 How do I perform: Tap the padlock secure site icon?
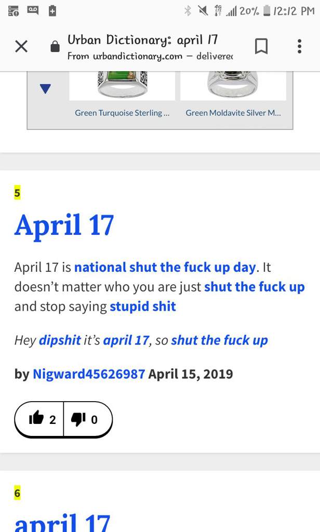55,46
